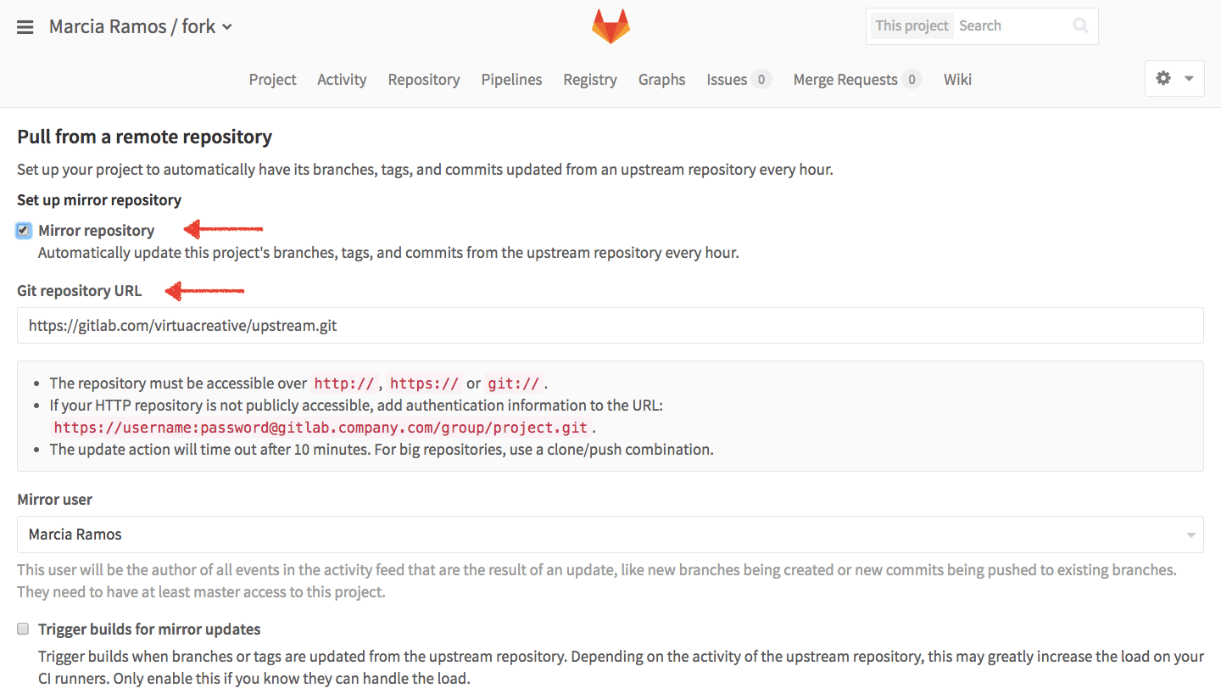This screenshot has width=1221, height=694.
Task: Open the hamburger navigation menu
Action: tap(25, 26)
